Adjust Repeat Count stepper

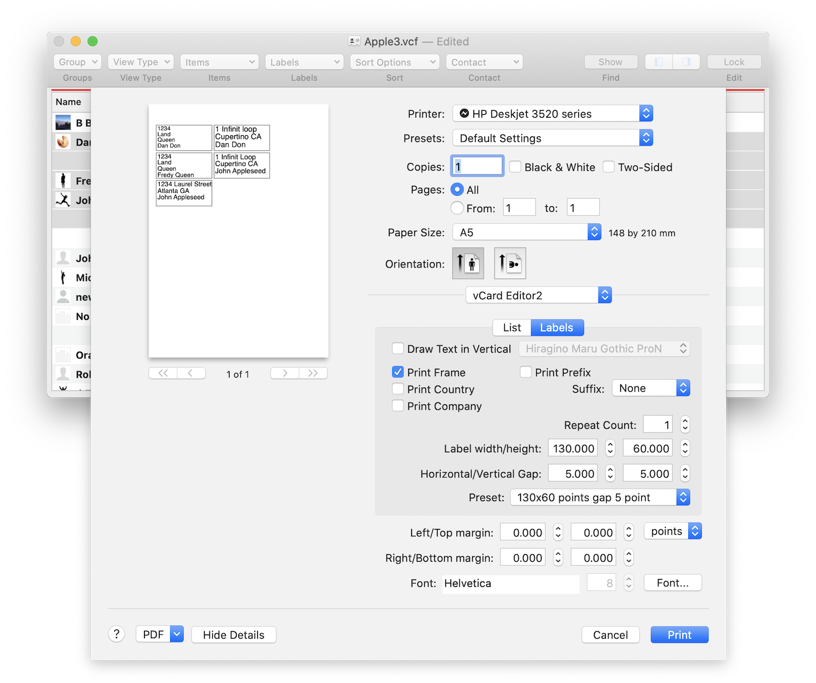[x=685, y=424]
